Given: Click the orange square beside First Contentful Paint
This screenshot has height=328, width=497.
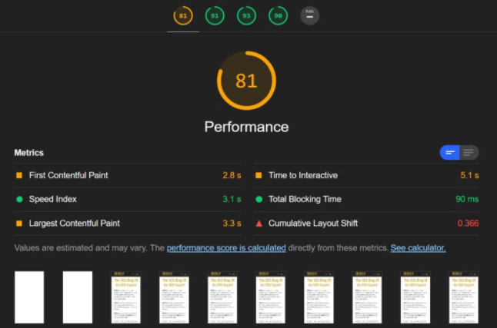Looking at the screenshot, I should coord(19,175).
